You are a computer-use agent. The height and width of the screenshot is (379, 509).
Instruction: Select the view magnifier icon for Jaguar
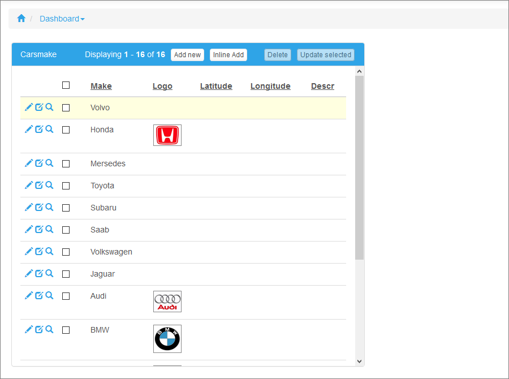pos(49,273)
